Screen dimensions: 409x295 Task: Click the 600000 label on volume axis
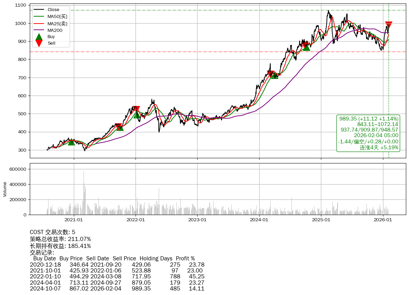[17, 169]
